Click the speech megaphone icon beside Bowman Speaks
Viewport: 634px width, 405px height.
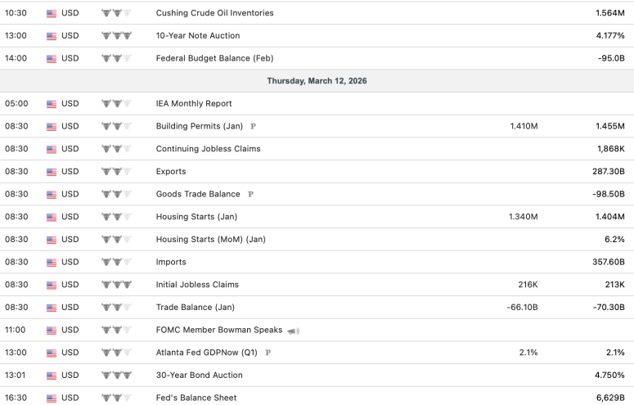coord(293,331)
